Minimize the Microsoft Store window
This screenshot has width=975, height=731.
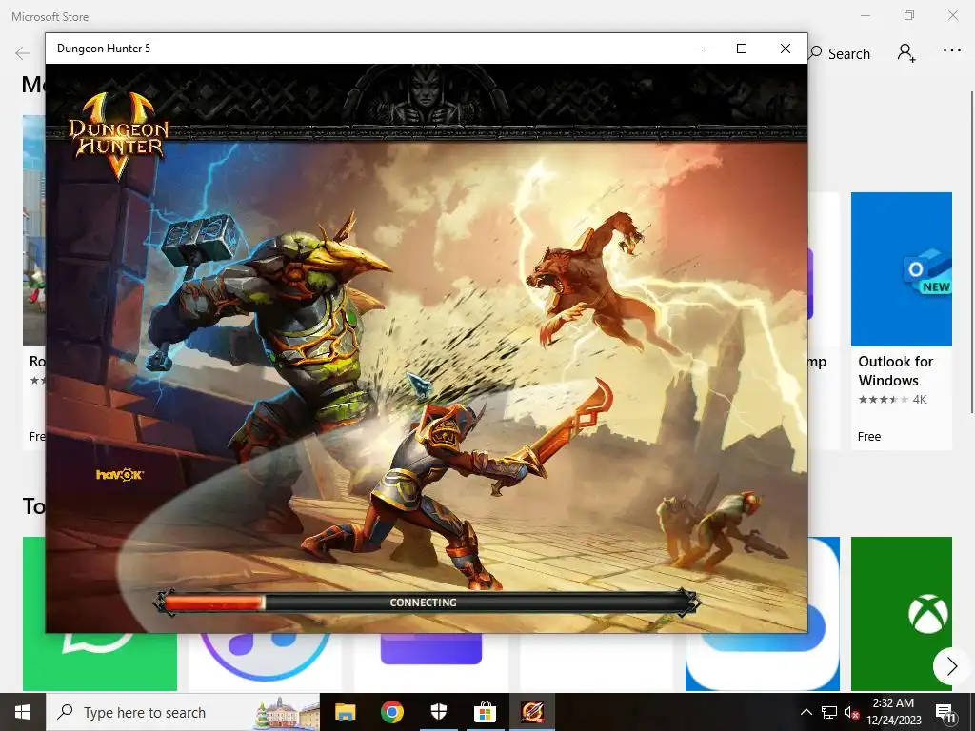pyautogui.click(x=865, y=15)
